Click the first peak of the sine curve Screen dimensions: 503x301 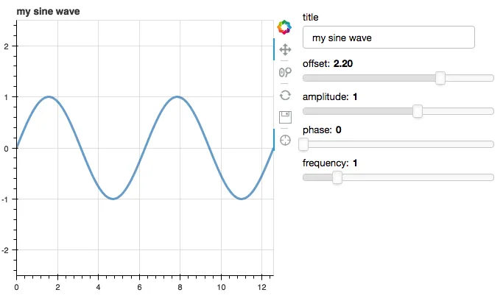pyautogui.click(x=48, y=96)
